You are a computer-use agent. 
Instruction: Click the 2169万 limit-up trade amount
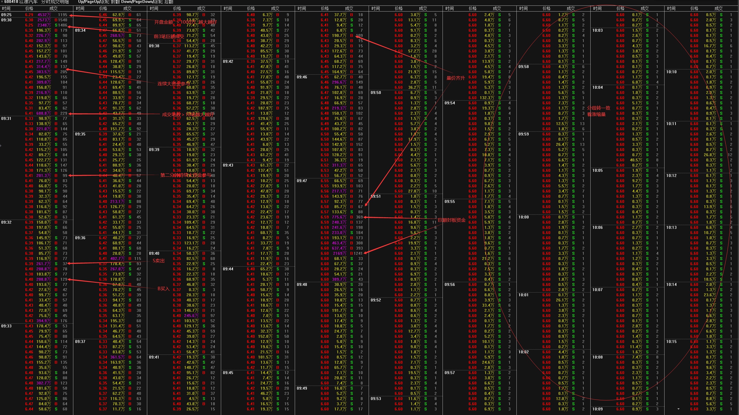pos(340,253)
